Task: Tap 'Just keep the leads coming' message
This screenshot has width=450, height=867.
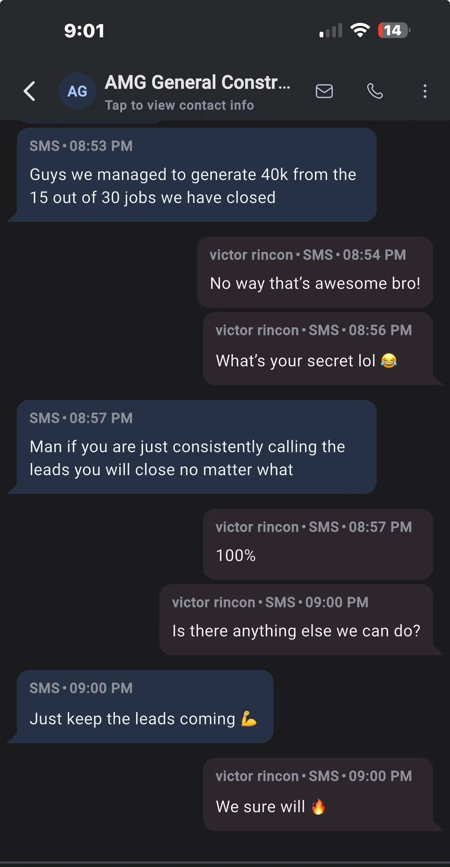Action: (x=145, y=707)
